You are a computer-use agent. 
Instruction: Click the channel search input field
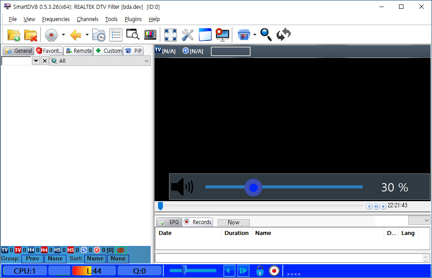tap(16, 61)
